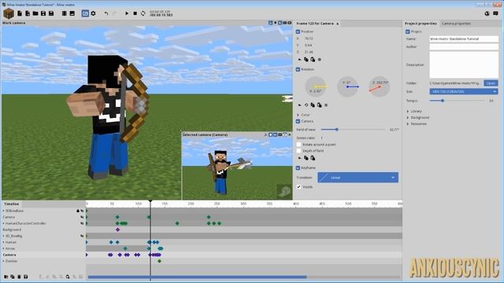The width and height of the screenshot is (504, 283).
Task: Create a new project from the toolbar
Action: (x=20, y=13)
